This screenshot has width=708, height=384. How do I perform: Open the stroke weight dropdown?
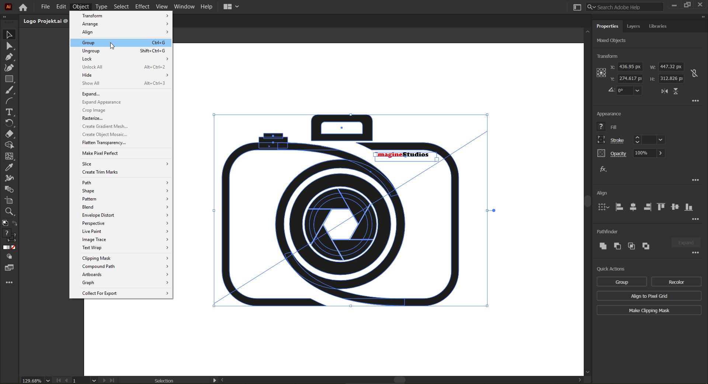pos(660,140)
